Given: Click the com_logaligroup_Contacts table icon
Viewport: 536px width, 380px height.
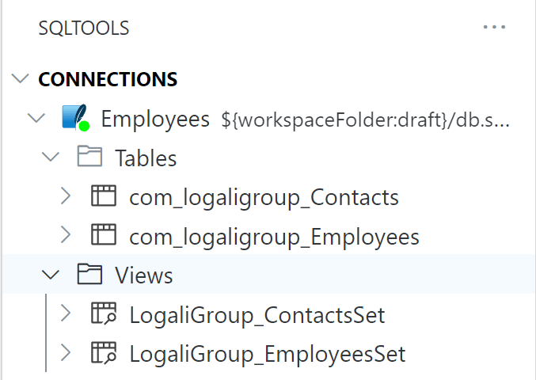Looking at the screenshot, I should 104,196.
